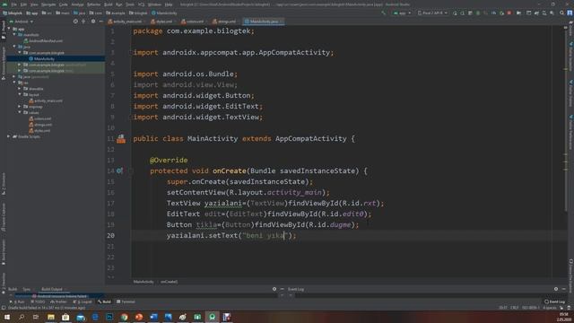Viewport: 574px width, 323px height.
Task: Switch to Android Studio taskbar icon
Action: (x=212, y=317)
